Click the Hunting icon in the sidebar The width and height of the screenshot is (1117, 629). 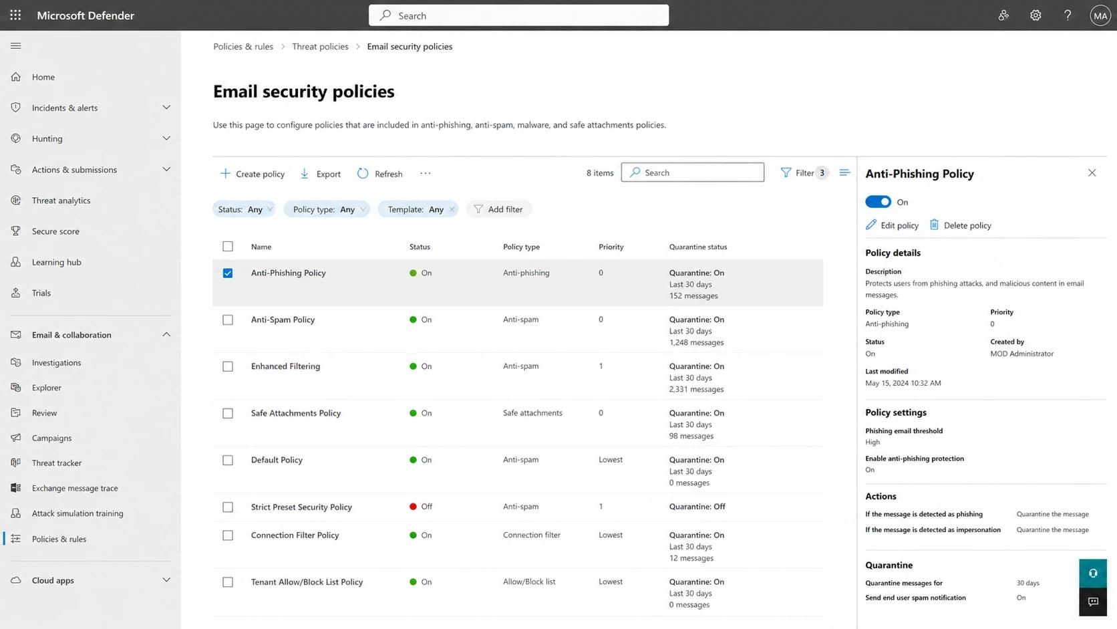coord(16,138)
